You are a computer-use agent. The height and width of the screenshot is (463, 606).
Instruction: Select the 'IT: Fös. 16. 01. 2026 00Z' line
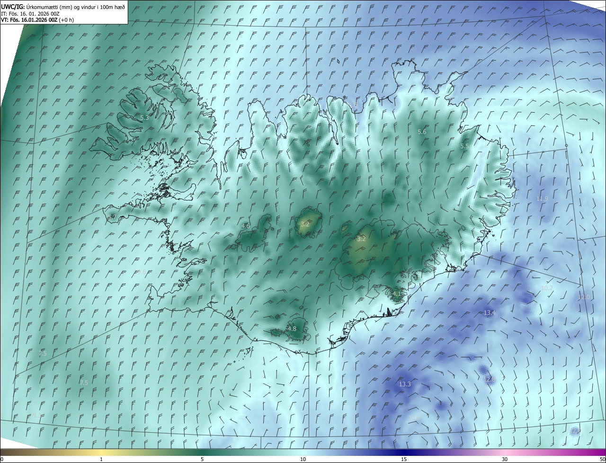pos(30,13)
